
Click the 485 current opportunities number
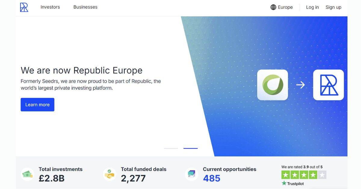point(211,178)
